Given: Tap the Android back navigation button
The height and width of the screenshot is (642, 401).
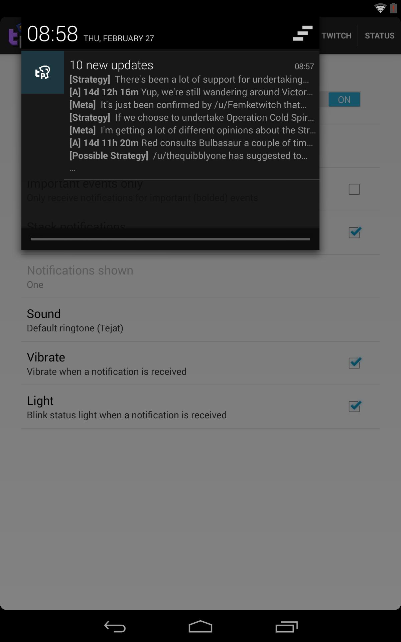Looking at the screenshot, I should click(x=115, y=627).
